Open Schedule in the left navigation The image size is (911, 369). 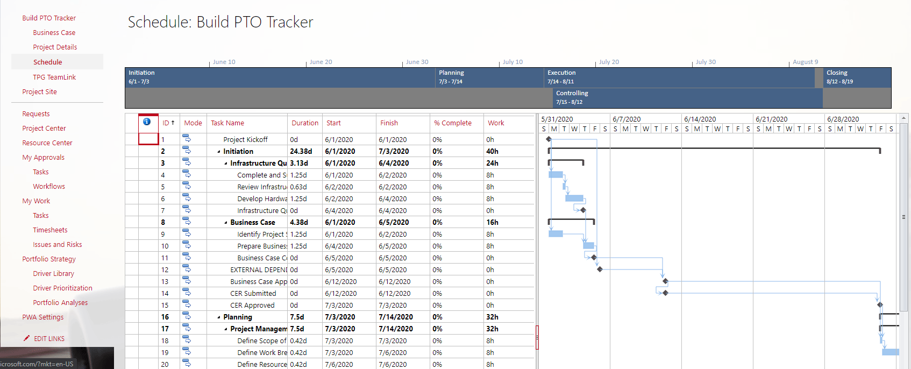tap(47, 62)
